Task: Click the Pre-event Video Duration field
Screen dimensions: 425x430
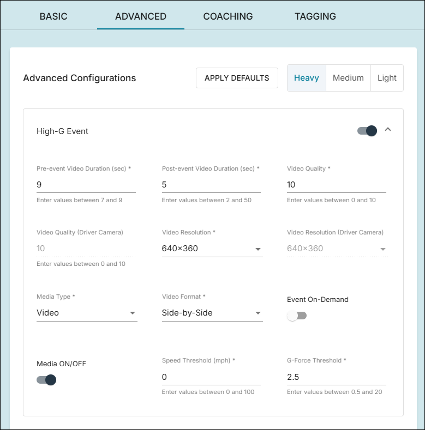Action: tap(86, 185)
